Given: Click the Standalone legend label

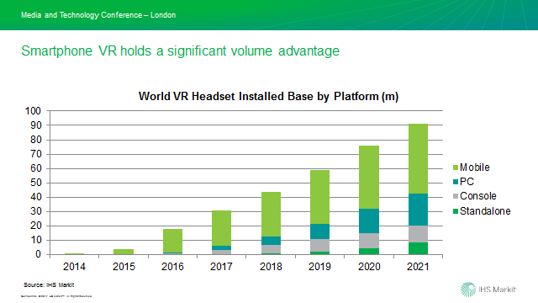Looking at the screenshot, I should point(485,211).
